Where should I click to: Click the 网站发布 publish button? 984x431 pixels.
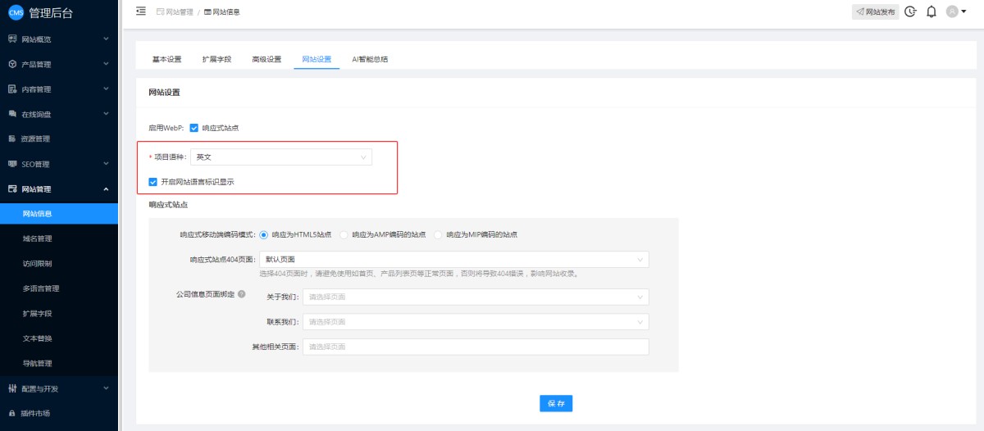[875, 12]
